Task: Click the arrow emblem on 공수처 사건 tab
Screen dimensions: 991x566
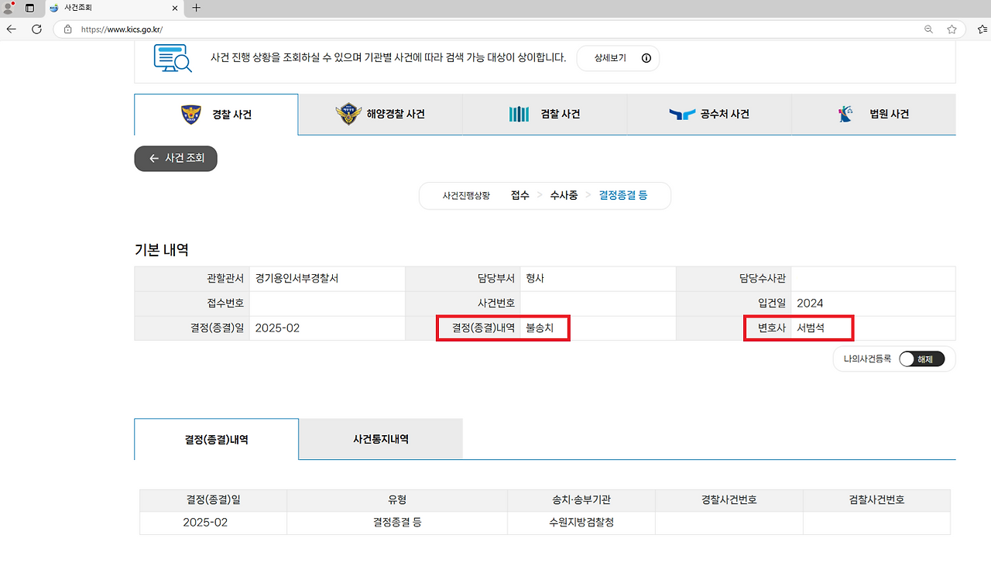Action: 683,114
